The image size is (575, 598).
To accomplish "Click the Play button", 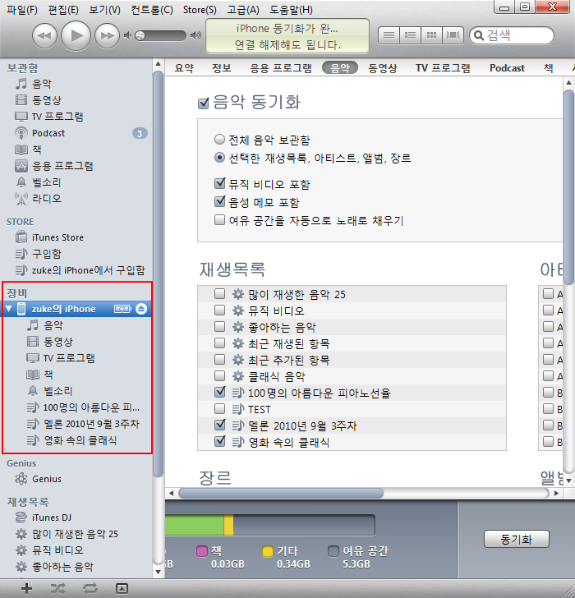I will click(x=76, y=36).
